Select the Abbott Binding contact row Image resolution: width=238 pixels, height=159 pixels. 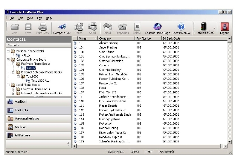(x=109, y=43)
